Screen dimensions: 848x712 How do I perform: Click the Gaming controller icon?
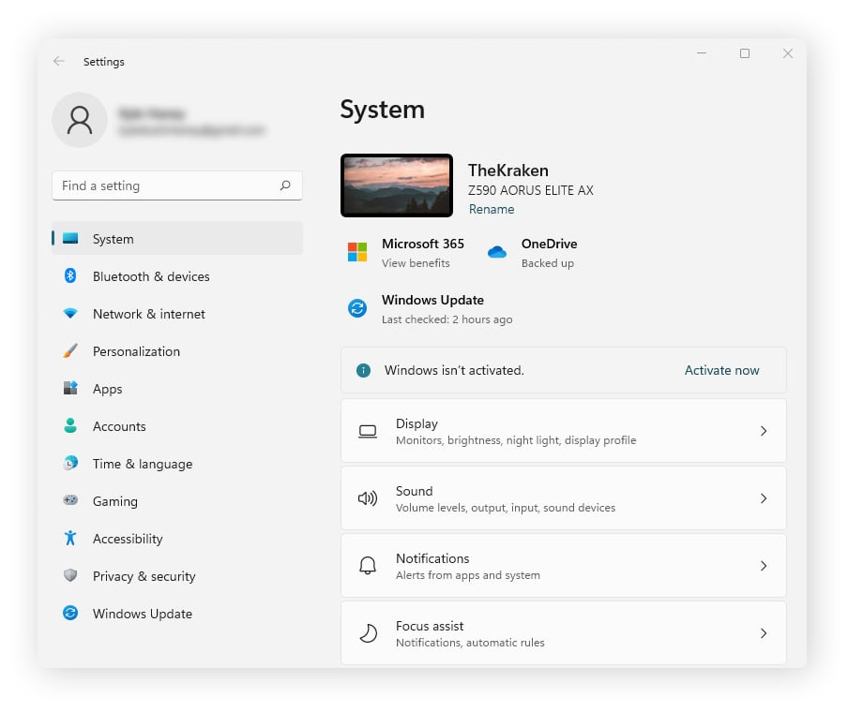tap(70, 501)
